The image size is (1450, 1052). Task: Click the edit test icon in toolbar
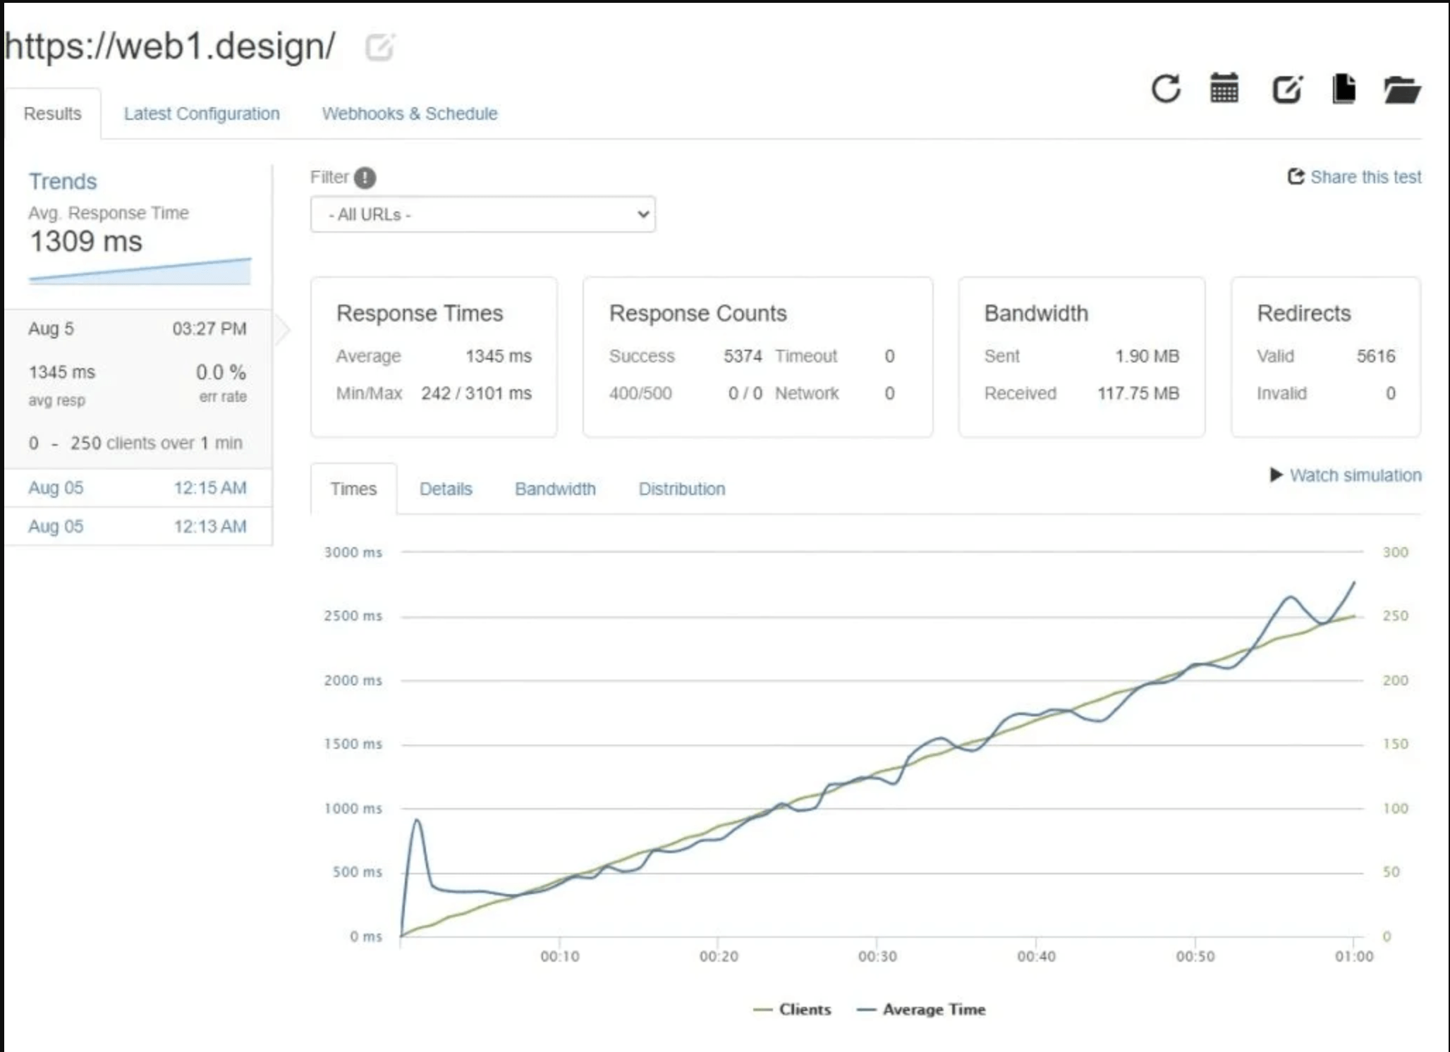point(1287,89)
